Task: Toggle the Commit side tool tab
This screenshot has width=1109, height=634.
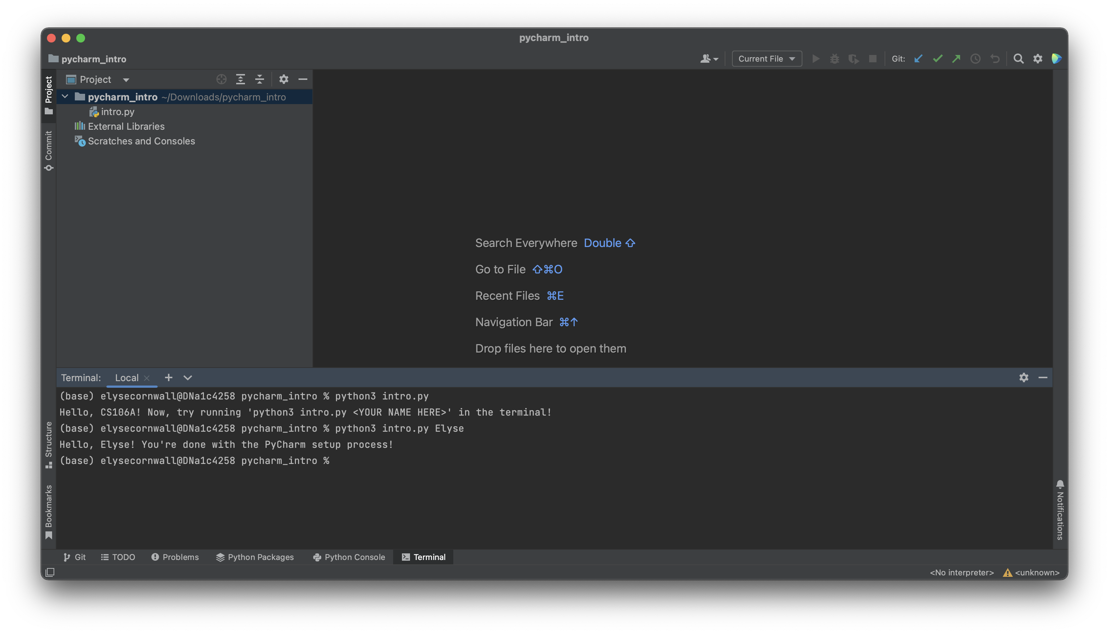Action: 48,151
